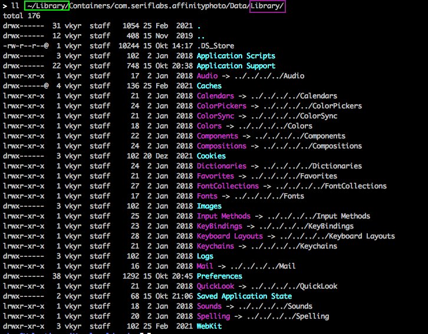Image resolution: width=428 pixels, height=334 pixels.
Task: Select the Caches directory name
Action: [x=209, y=86]
